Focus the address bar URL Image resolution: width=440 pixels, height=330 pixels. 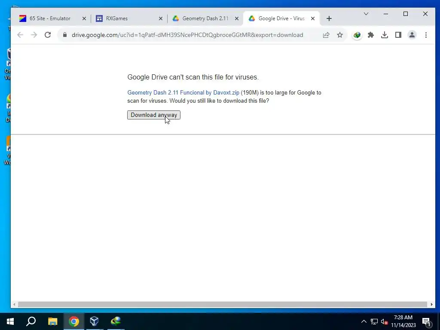[187, 35]
